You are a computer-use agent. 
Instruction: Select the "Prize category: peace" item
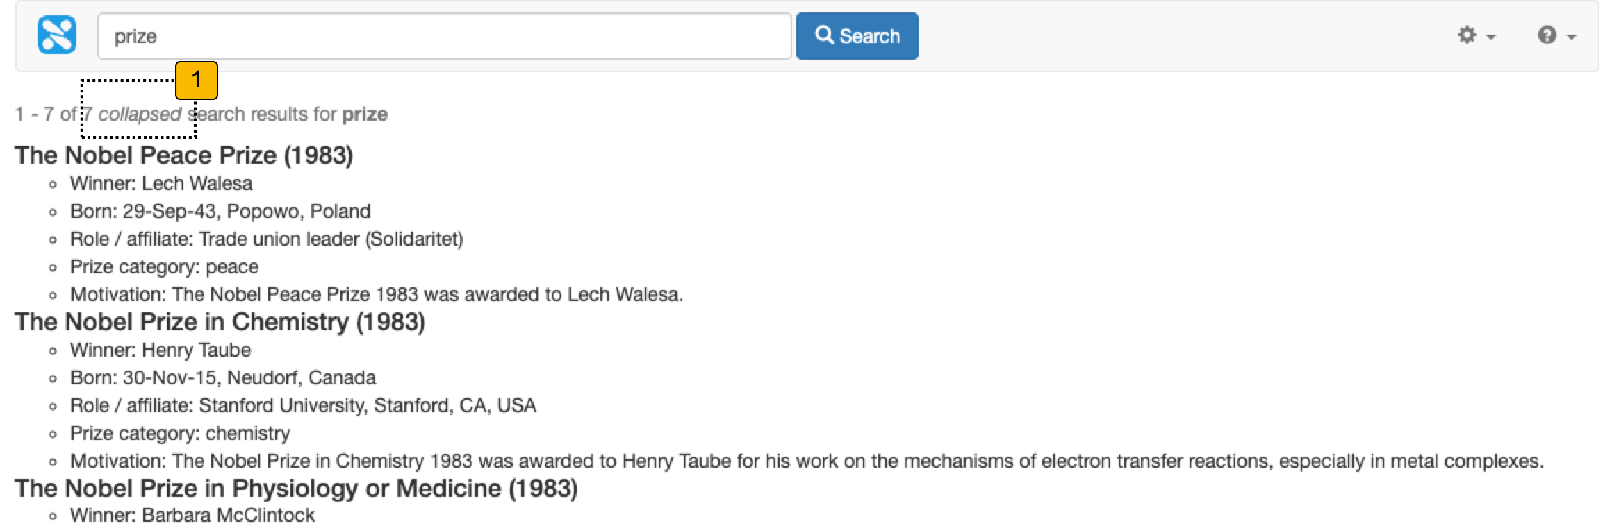tap(164, 267)
